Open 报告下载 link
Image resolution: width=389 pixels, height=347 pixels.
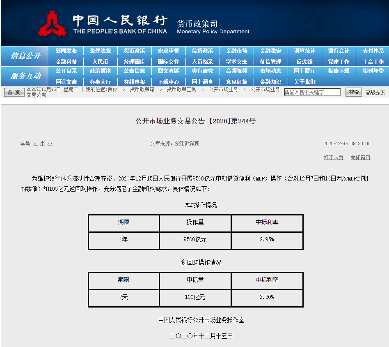point(339,71)
